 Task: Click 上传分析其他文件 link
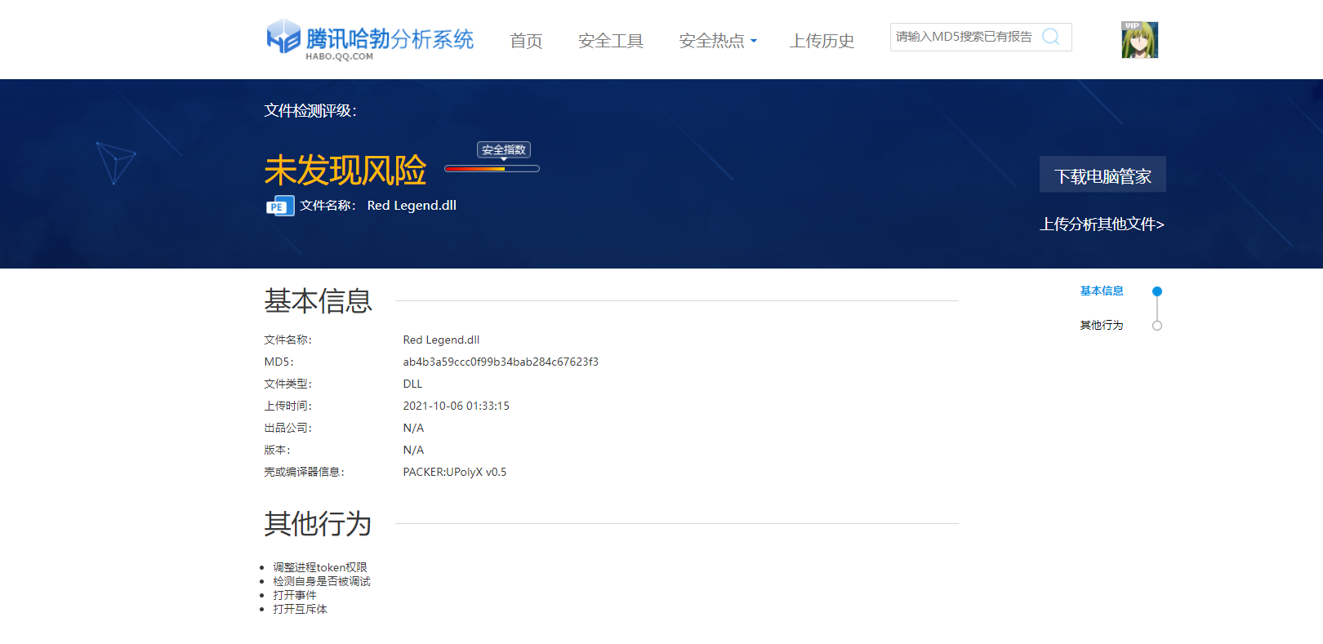(x=1101, y=224)
